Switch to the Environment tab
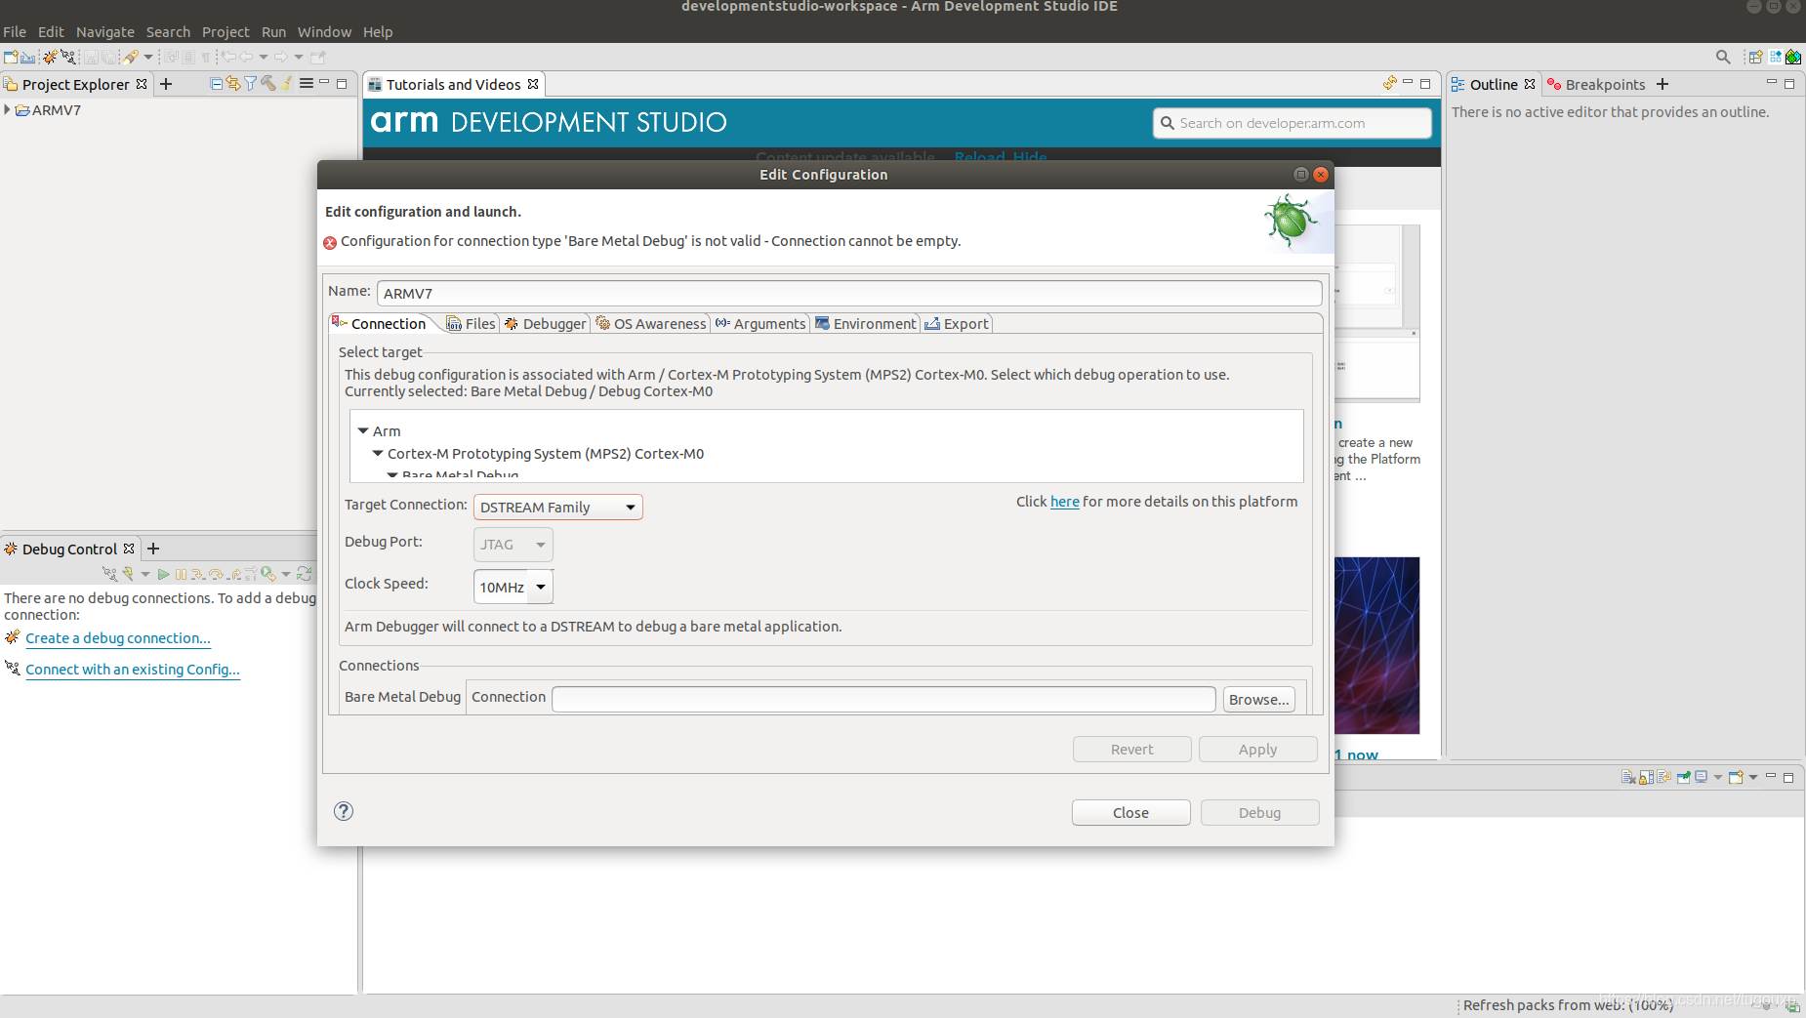The image size is (1806, 1018). click(x=866, y=324)
